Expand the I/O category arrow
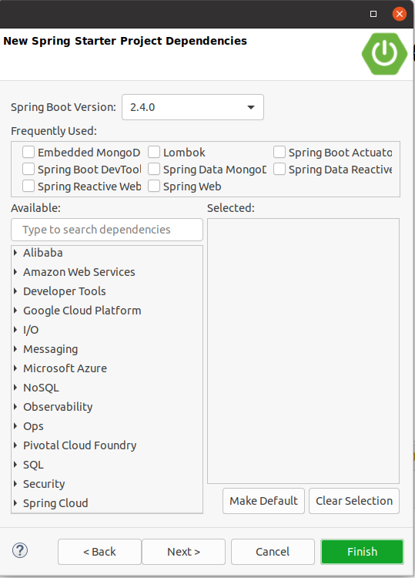The width and height of the screenshot is (415, 578). tap(15, 330)
